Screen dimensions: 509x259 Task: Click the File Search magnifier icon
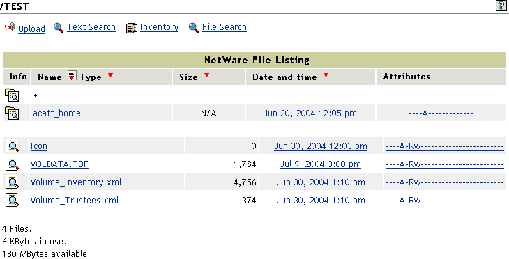tap(194, 28)
